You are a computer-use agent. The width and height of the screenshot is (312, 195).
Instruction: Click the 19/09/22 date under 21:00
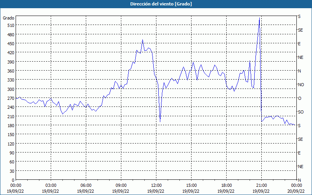tap(261, 191)
